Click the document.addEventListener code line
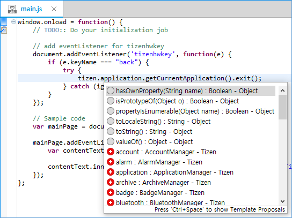Viewport: 292px width, 218px height. click(132, 54)
